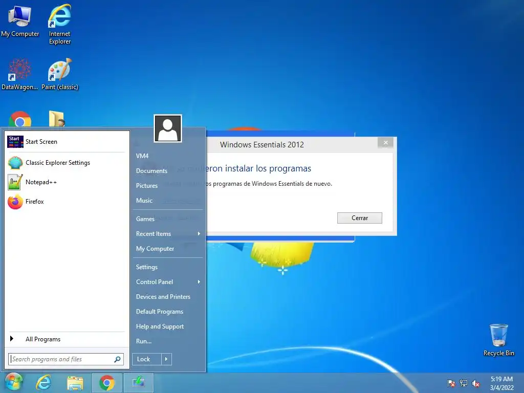Switch to the installer taskbar button
524x393 pixels.
click(x=138, y=383)
